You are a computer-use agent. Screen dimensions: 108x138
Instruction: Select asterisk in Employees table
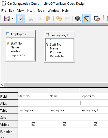11,39
